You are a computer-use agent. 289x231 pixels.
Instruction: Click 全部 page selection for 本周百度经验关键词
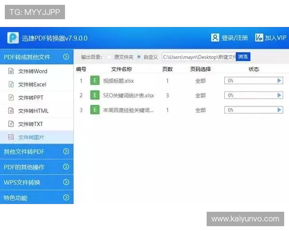[x=200, y=110]
